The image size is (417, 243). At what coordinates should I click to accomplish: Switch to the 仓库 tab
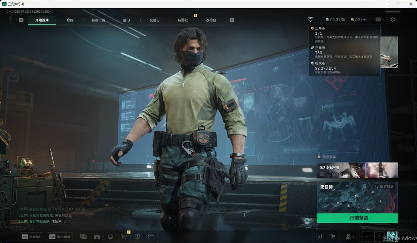pos(70,20)
